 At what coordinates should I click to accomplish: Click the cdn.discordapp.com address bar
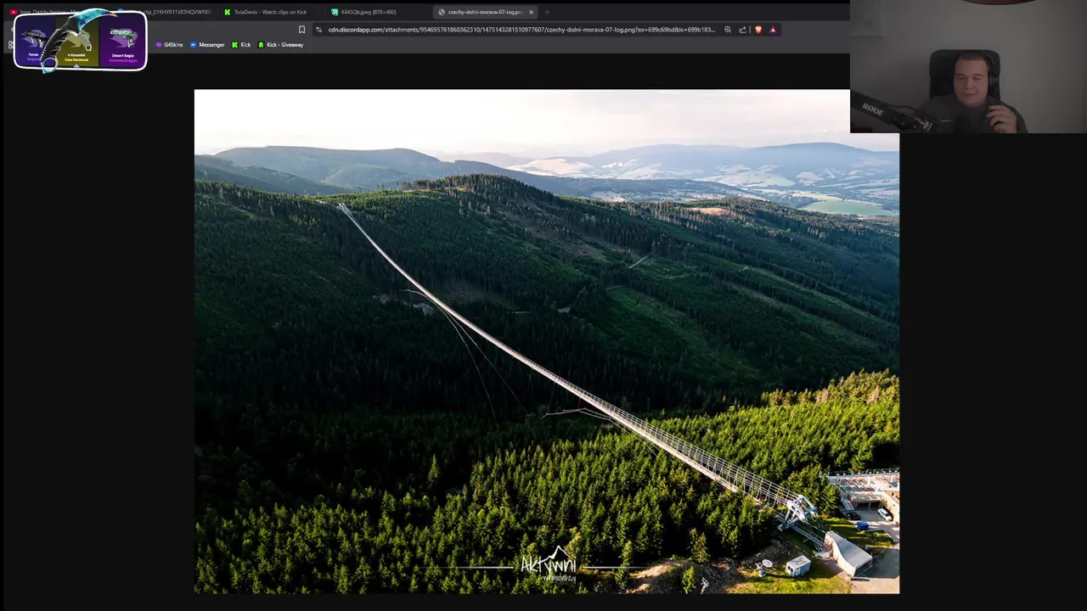point(521,30)
